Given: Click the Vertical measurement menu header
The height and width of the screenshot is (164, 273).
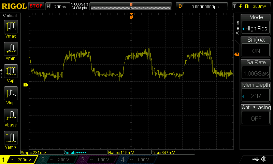Looking at the screenshot, I should pos(10,16).
